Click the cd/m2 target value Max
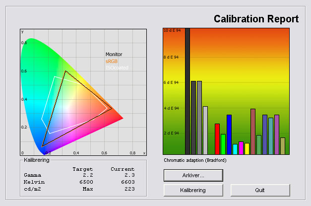311x206 pixels. (x=88, y=189)
